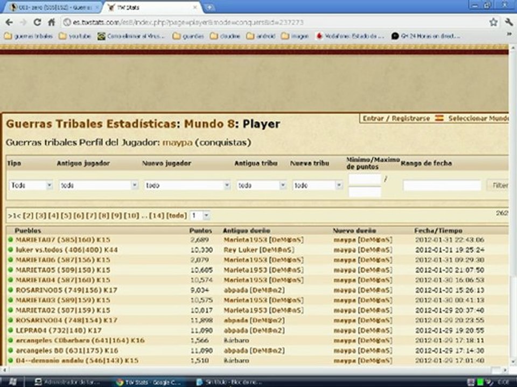Click Entrar / Registrarse link
The image size is (517, 387).
[396, 118]
